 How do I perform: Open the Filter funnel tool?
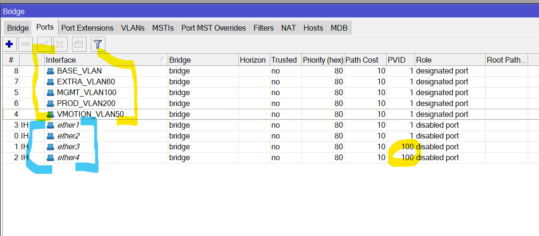pyautogui.click(x=98, y=44)
